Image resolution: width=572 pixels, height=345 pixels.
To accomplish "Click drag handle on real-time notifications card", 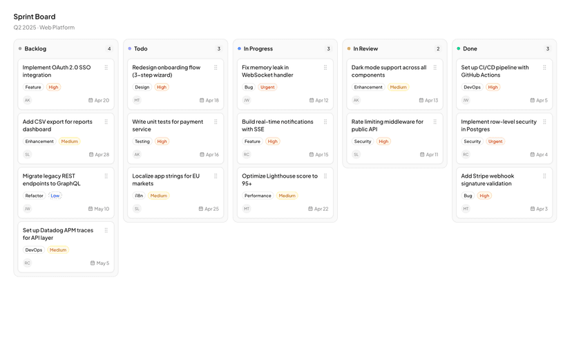I will coord(325,122).
